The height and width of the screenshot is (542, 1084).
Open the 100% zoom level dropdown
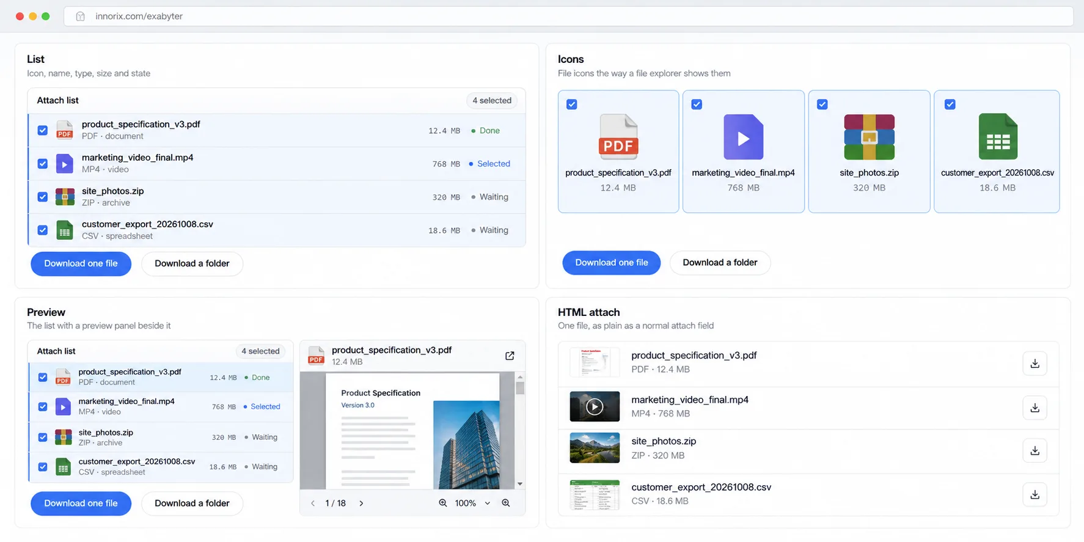click(x=473, y=503)
